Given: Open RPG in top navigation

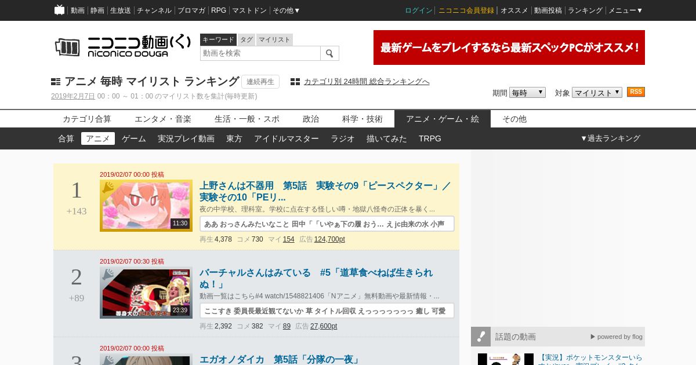Looking at the screenshot, I should [x=219, y=10].
